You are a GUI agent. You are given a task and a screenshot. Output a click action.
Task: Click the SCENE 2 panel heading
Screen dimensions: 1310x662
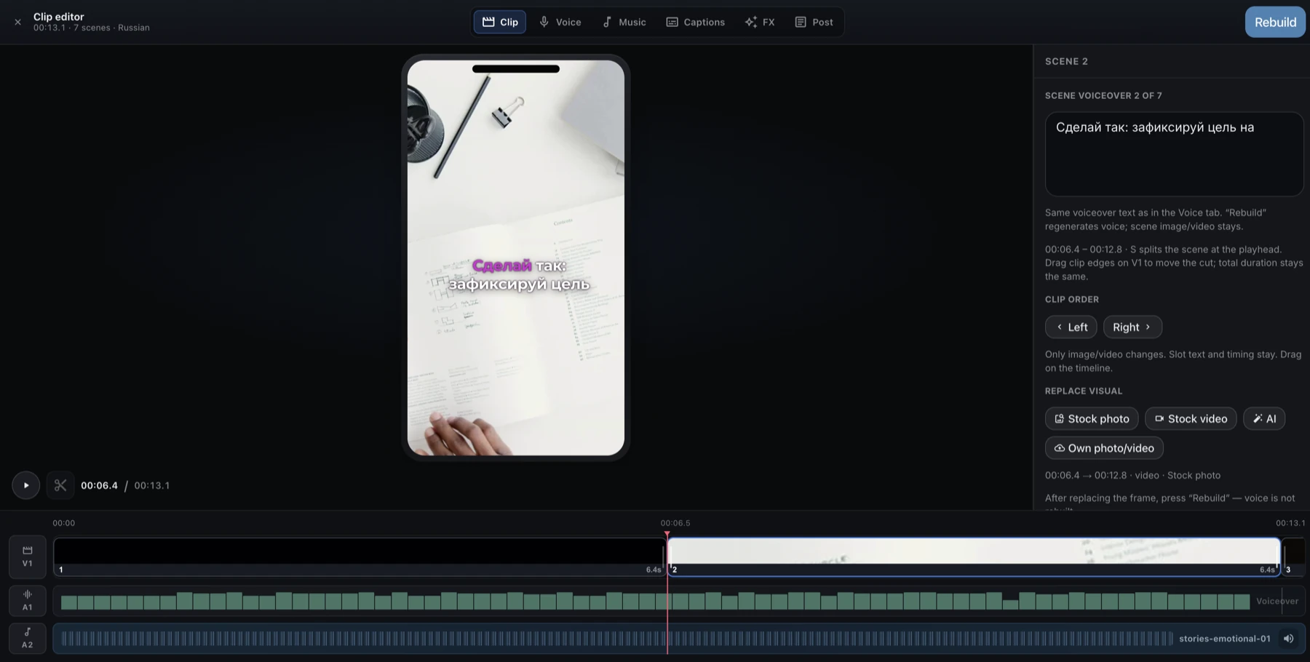pyautogui.click(x=1066, y=61)
